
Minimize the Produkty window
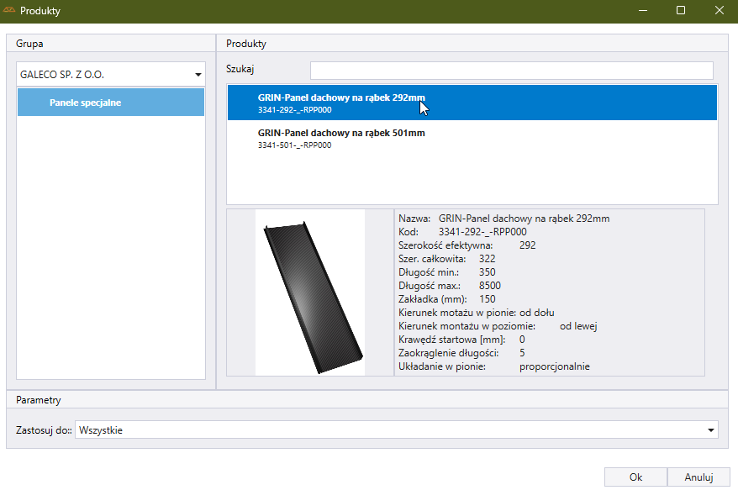(642, 11)
